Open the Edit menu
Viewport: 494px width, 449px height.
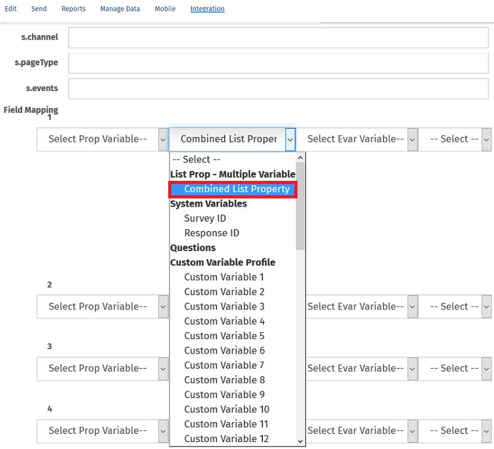pos(11,9)
